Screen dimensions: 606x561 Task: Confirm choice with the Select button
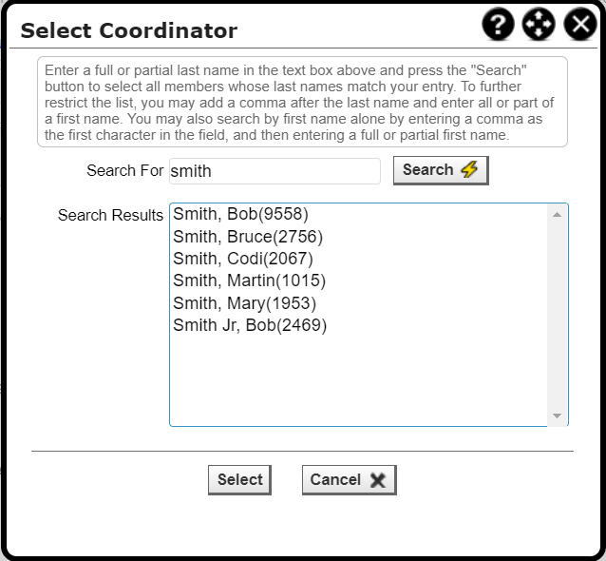pos(239,480)
